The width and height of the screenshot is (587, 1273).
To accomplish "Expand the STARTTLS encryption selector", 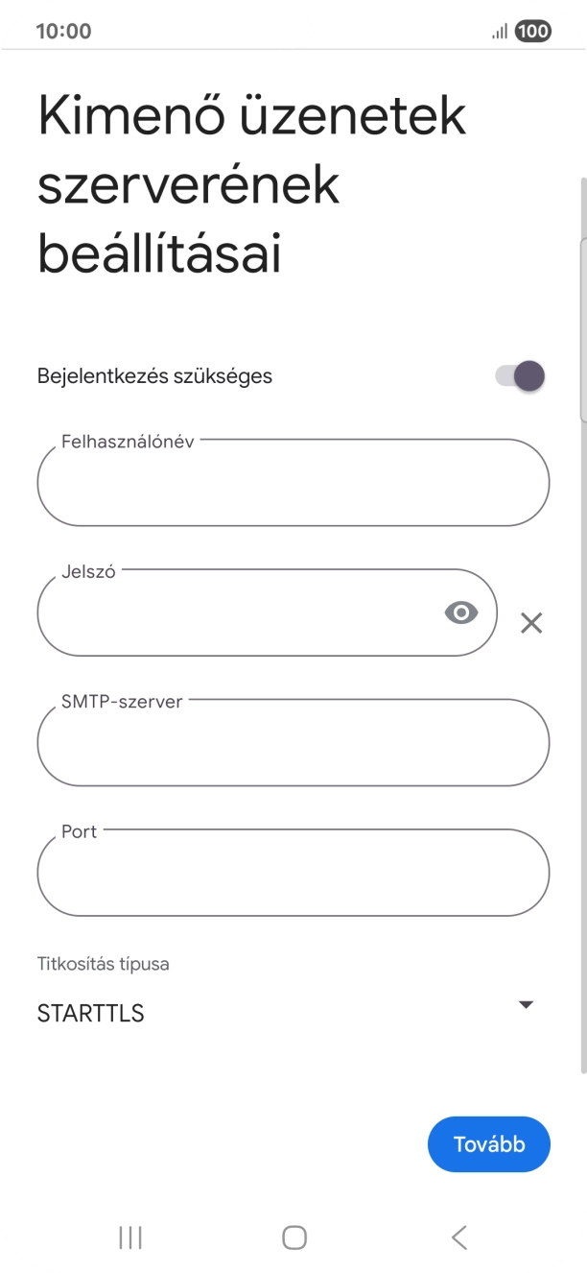I will 526,1004.
